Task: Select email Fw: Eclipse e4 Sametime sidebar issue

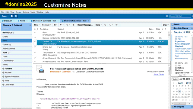Action: [x=101, y=48]
